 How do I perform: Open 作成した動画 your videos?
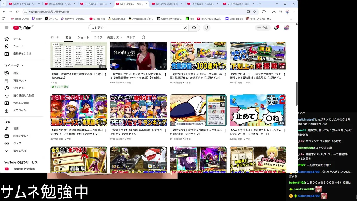point(21,103)
